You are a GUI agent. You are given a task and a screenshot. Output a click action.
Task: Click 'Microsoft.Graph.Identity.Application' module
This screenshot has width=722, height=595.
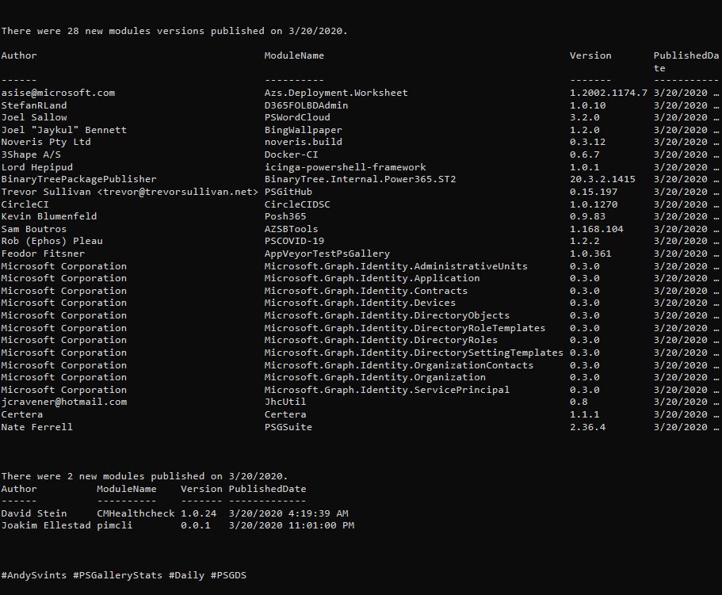(372, 279)
